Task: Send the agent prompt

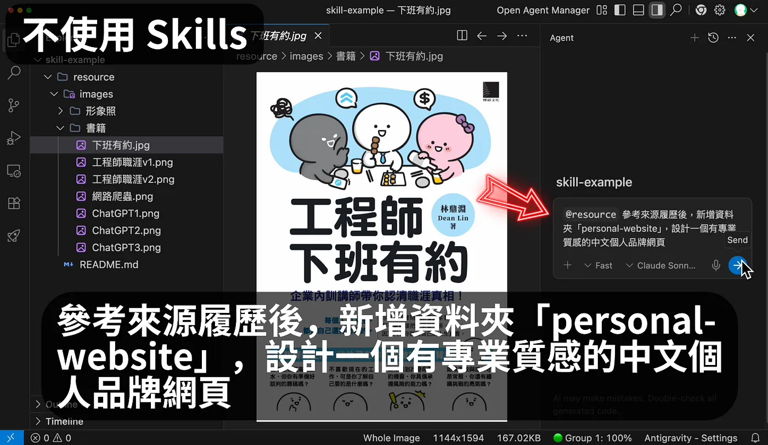Action: click(738, 265)
